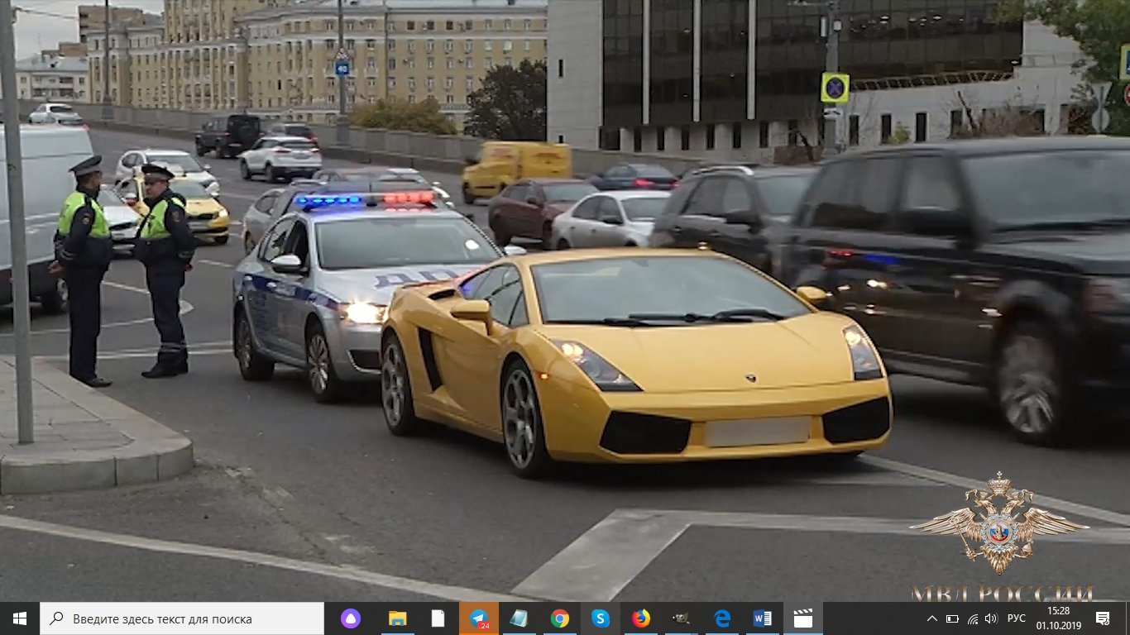Open Google Chrome from taskbar
This screenshot has height=635, width=1130.
[560, 618]
